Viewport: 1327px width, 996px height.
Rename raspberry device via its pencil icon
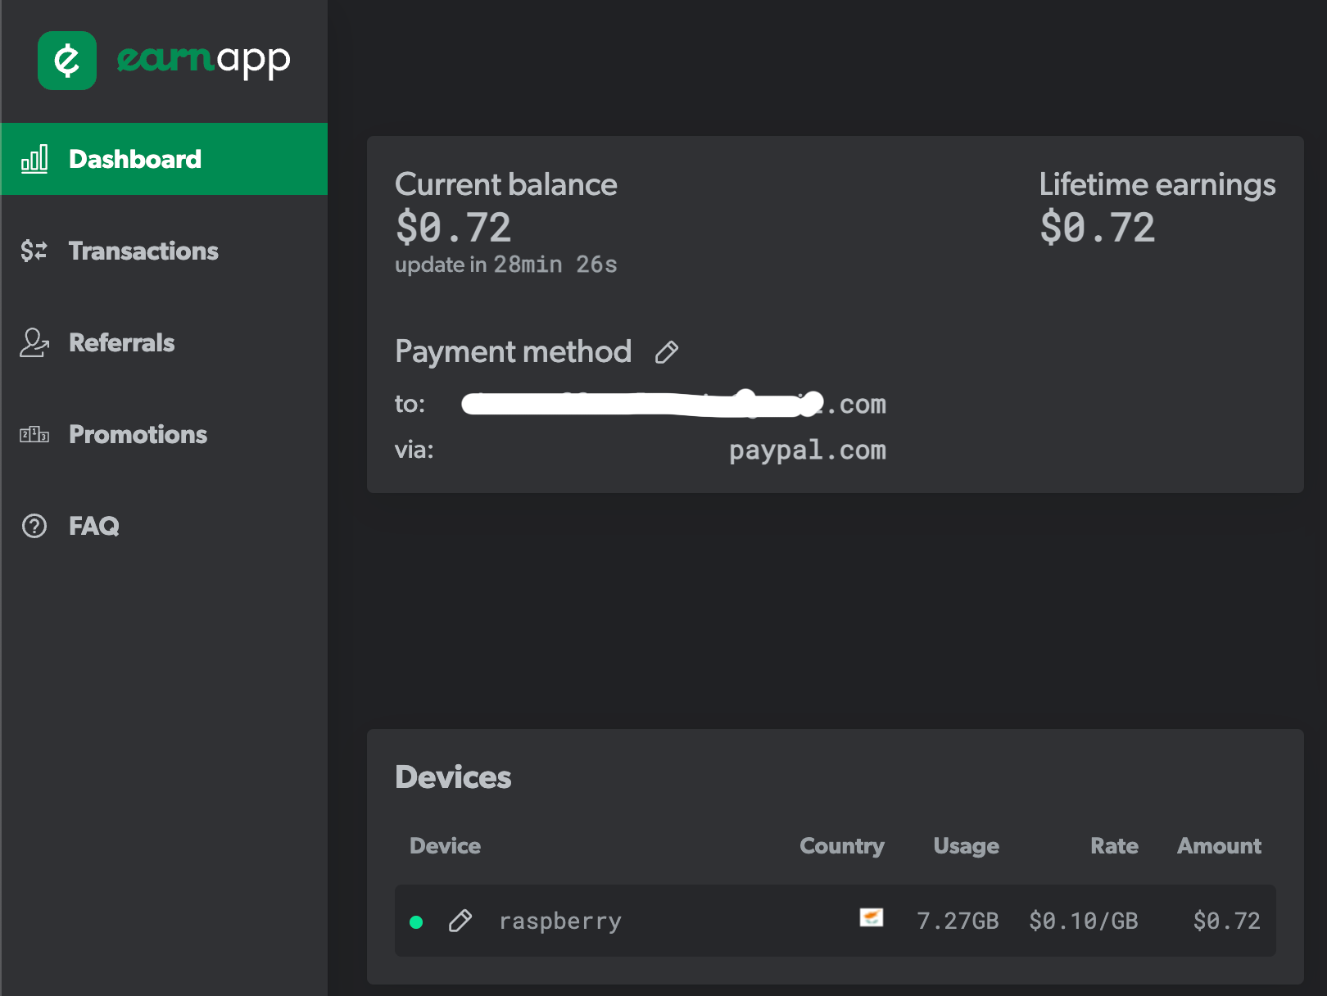460,921
